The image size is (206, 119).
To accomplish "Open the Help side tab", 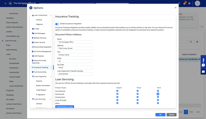I will click(203, 62).
